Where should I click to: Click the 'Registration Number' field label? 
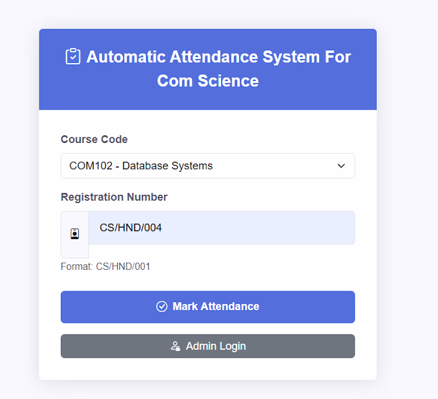point(114,197)
